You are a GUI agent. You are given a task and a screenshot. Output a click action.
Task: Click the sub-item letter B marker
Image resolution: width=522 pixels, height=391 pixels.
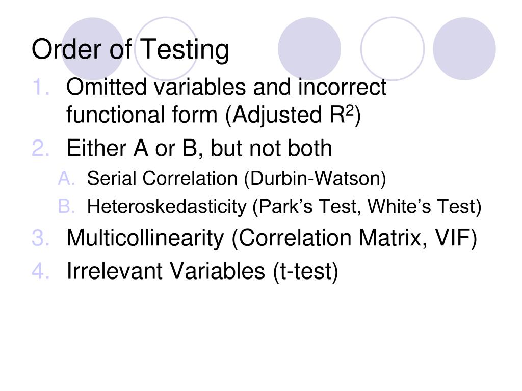(x=66, y=206)
